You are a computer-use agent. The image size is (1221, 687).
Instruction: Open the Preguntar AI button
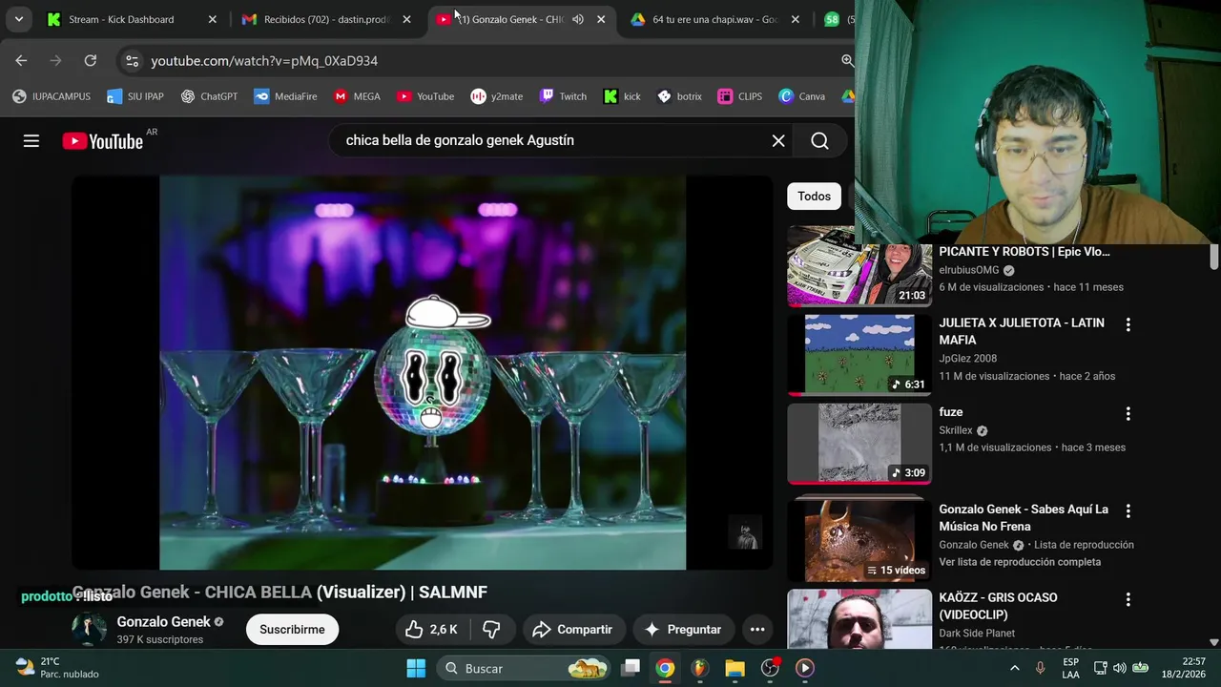(683, 630)
